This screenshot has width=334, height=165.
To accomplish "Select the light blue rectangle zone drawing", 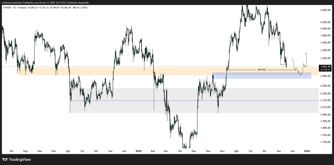I will (262, 76).
